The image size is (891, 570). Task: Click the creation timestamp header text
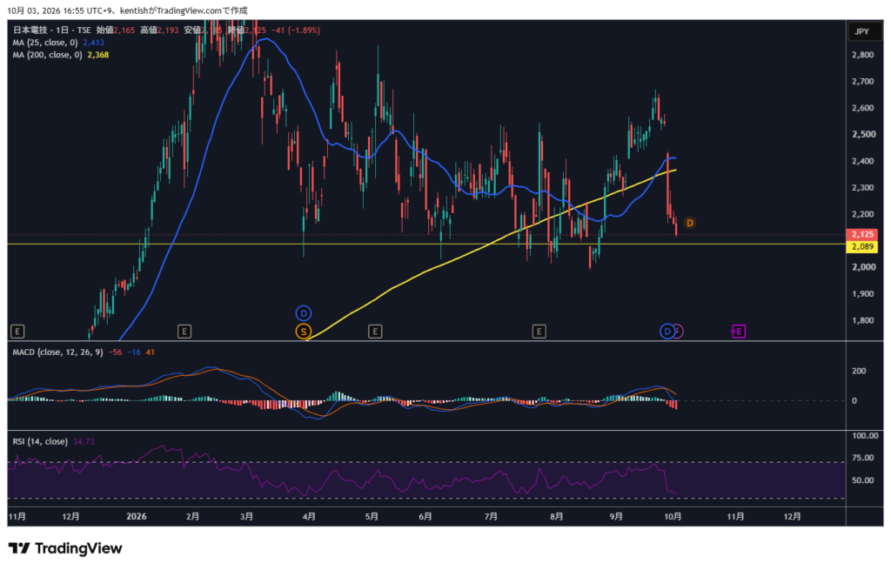127,10
